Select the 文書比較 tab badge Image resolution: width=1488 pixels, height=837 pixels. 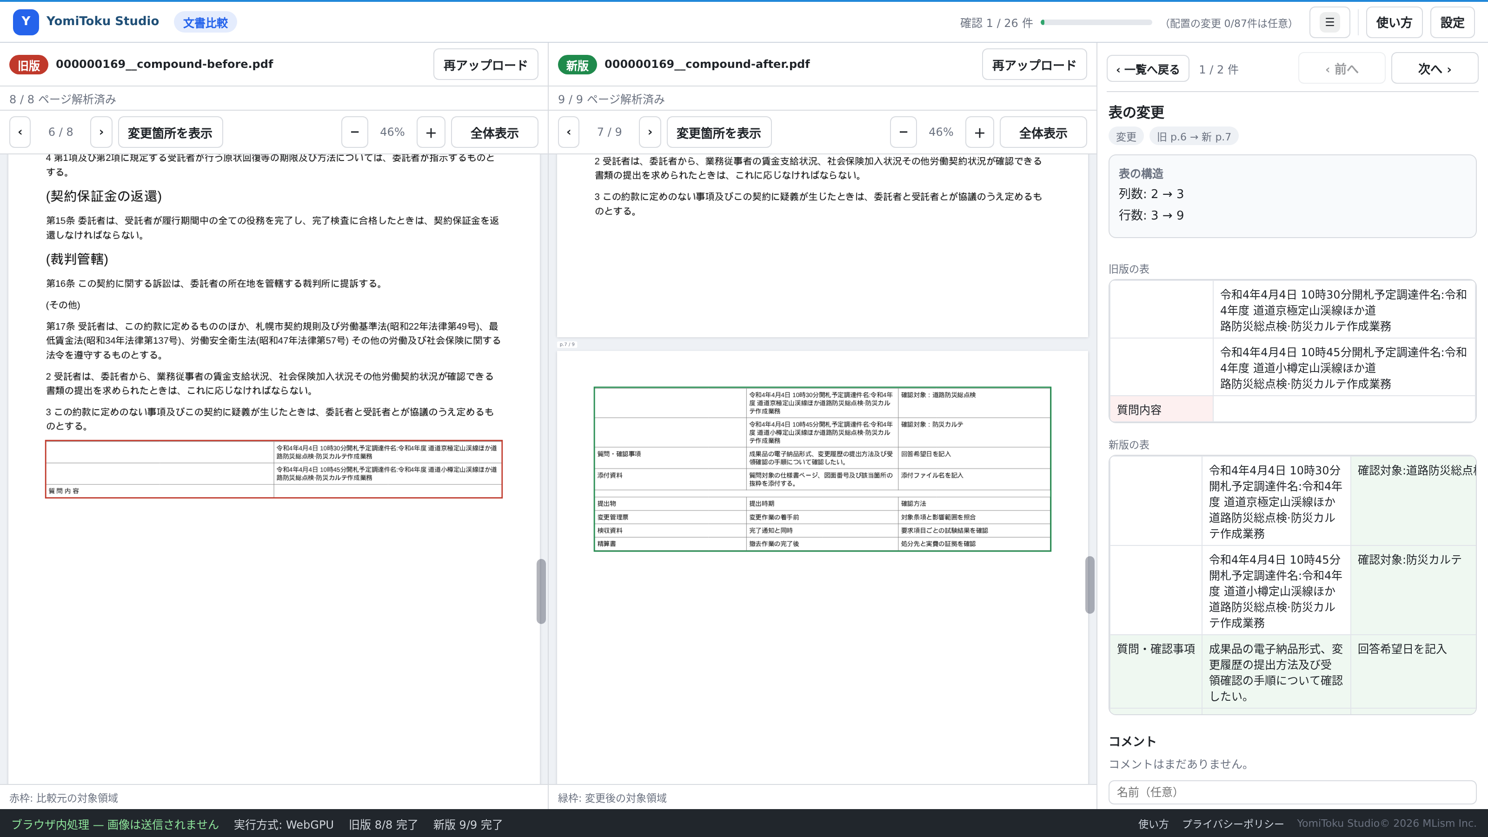click(205, 22)
